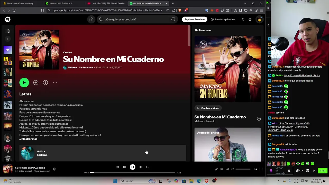This screenshot has width=329, height=185.
Task: Open a new browser tab
Action: click(x=173, y=3)
